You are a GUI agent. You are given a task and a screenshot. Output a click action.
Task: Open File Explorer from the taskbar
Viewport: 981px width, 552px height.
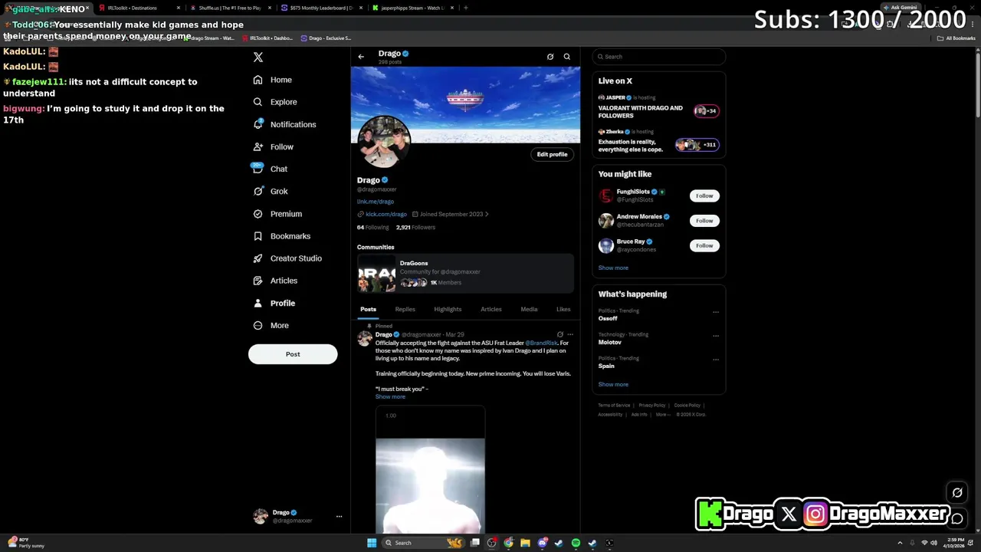[525, 543]
